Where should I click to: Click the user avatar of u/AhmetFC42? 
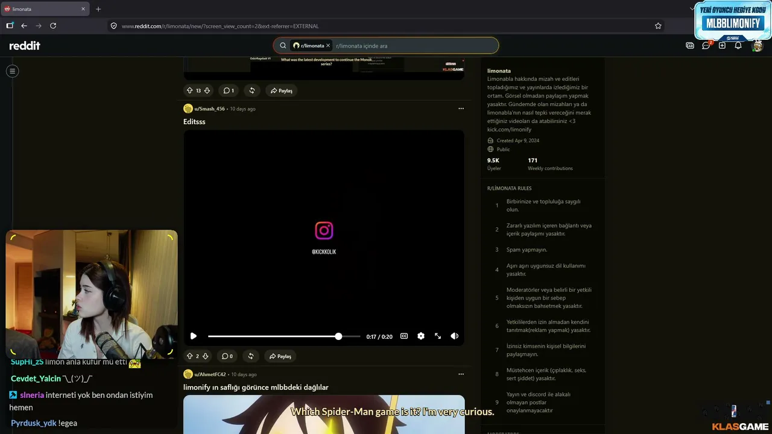coord(188,374)
